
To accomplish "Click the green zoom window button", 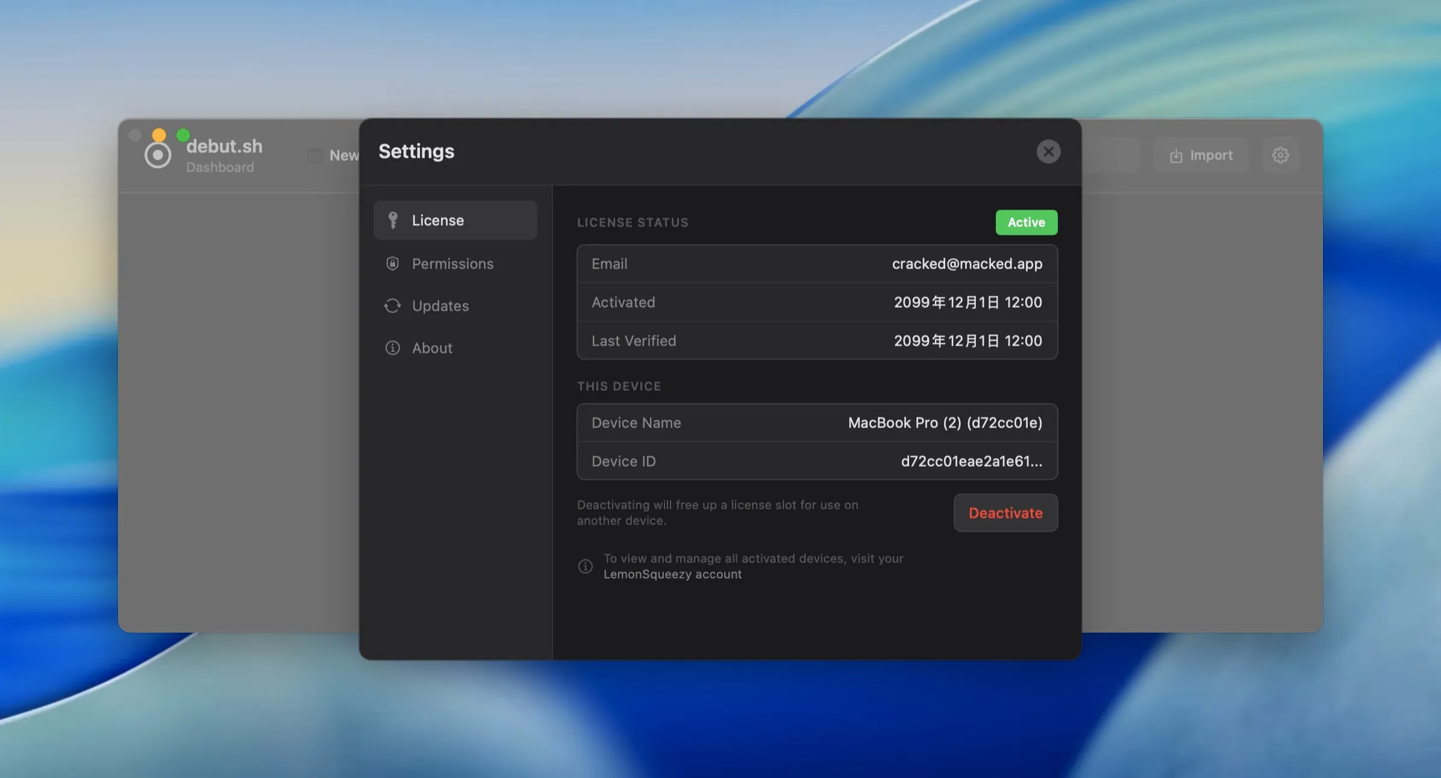I will coord(183,135).
